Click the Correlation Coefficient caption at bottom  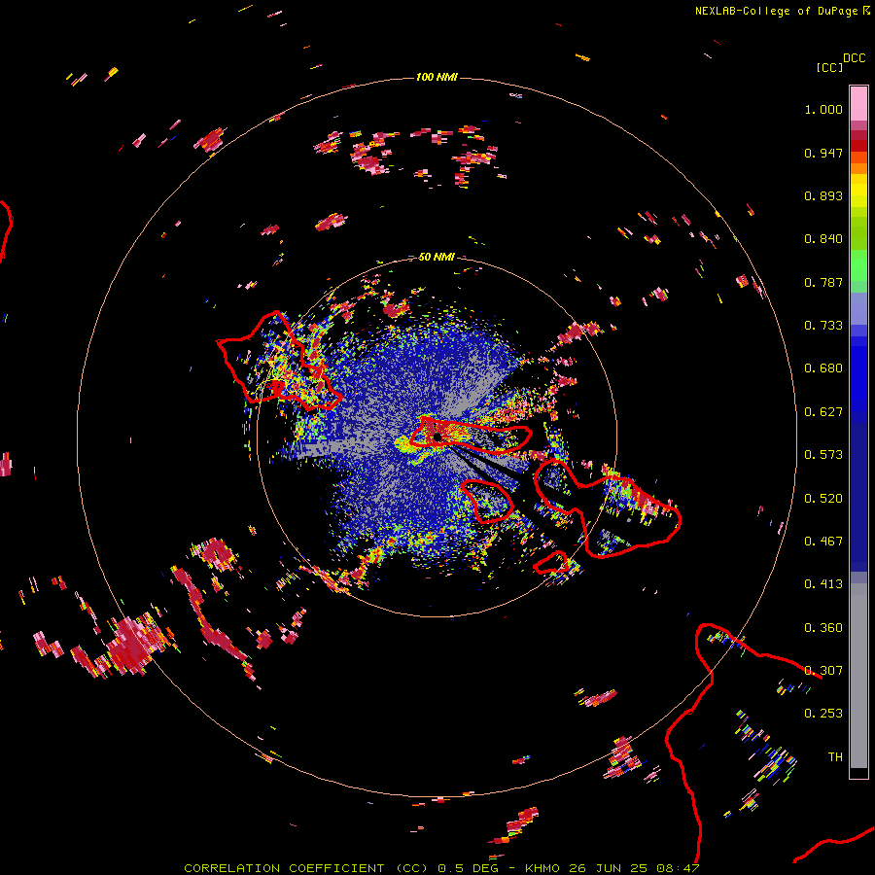441,868
